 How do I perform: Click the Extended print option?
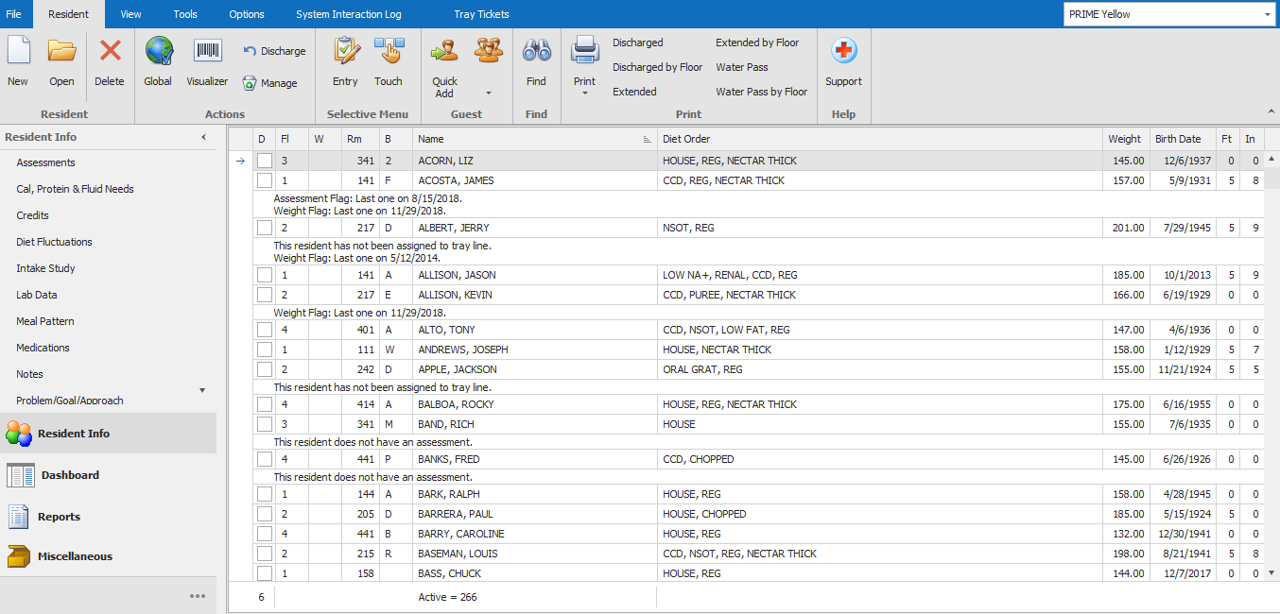point(634,92)
